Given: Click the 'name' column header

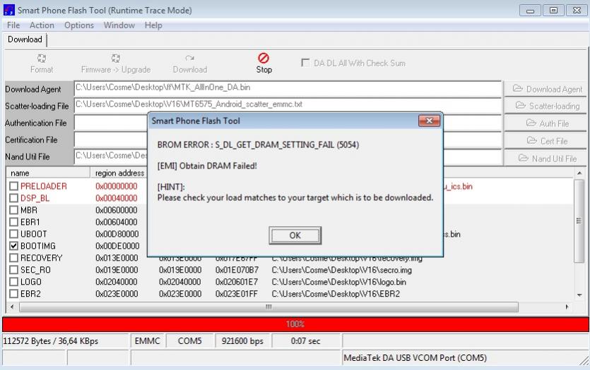Looking at the screenshot, I should pos(48,173).
